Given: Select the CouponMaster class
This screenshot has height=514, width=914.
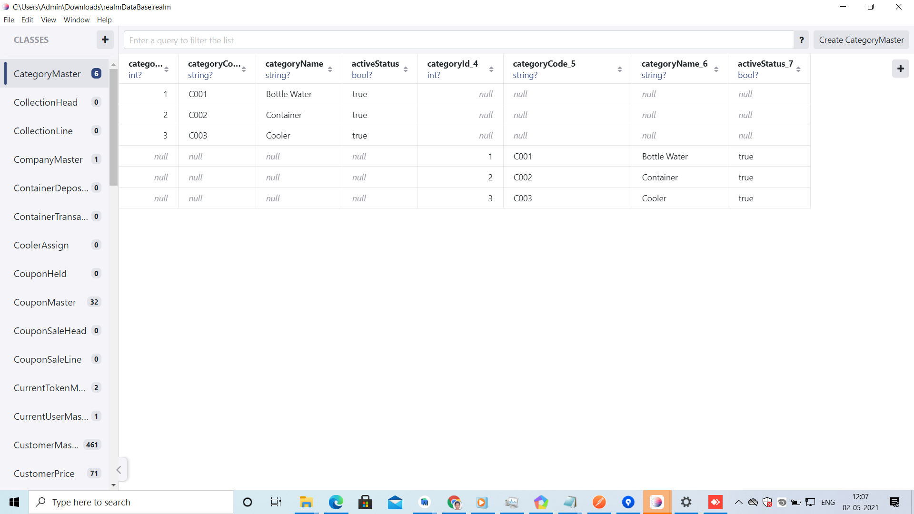Looking at the screenshot, I should pos(45,302).
